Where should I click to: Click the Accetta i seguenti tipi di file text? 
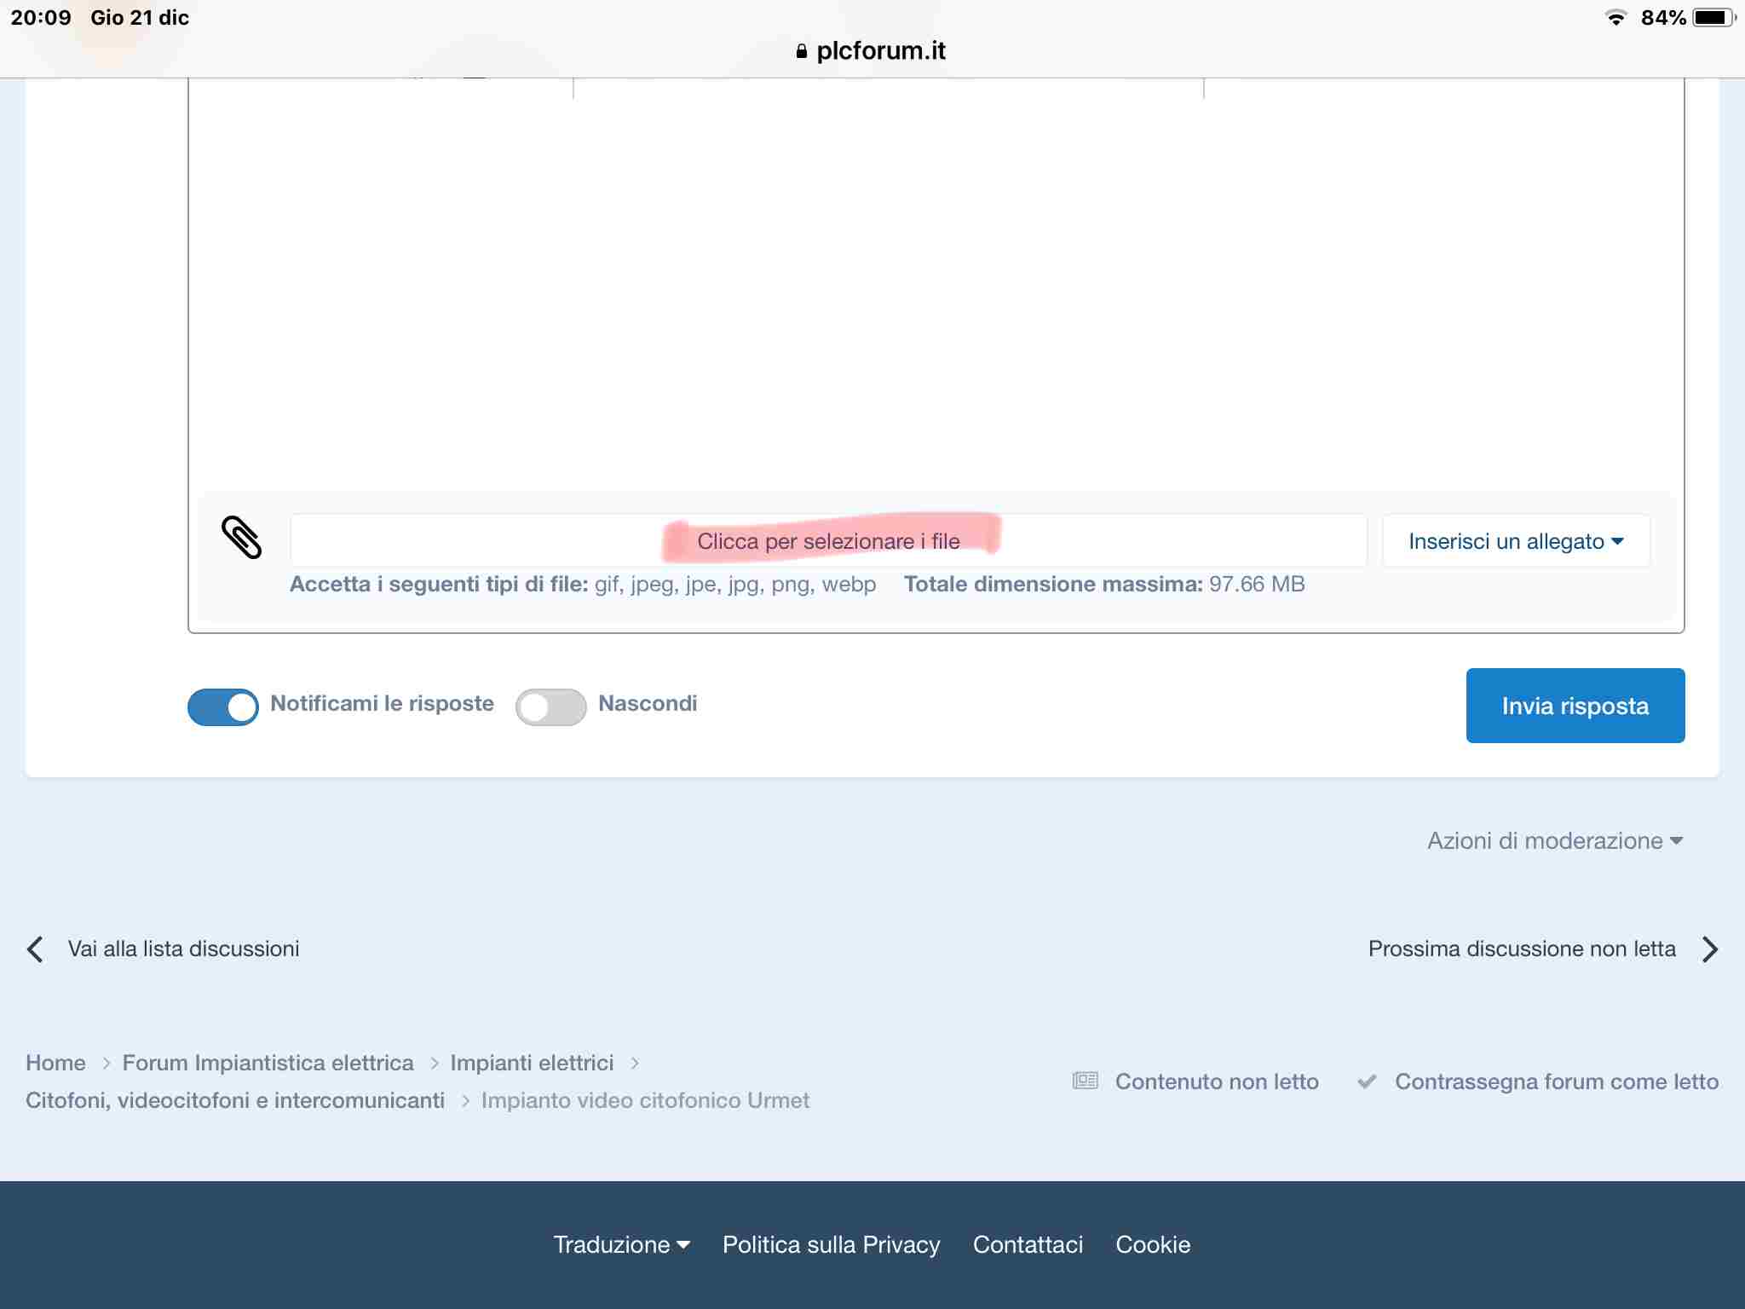[583, 585]
